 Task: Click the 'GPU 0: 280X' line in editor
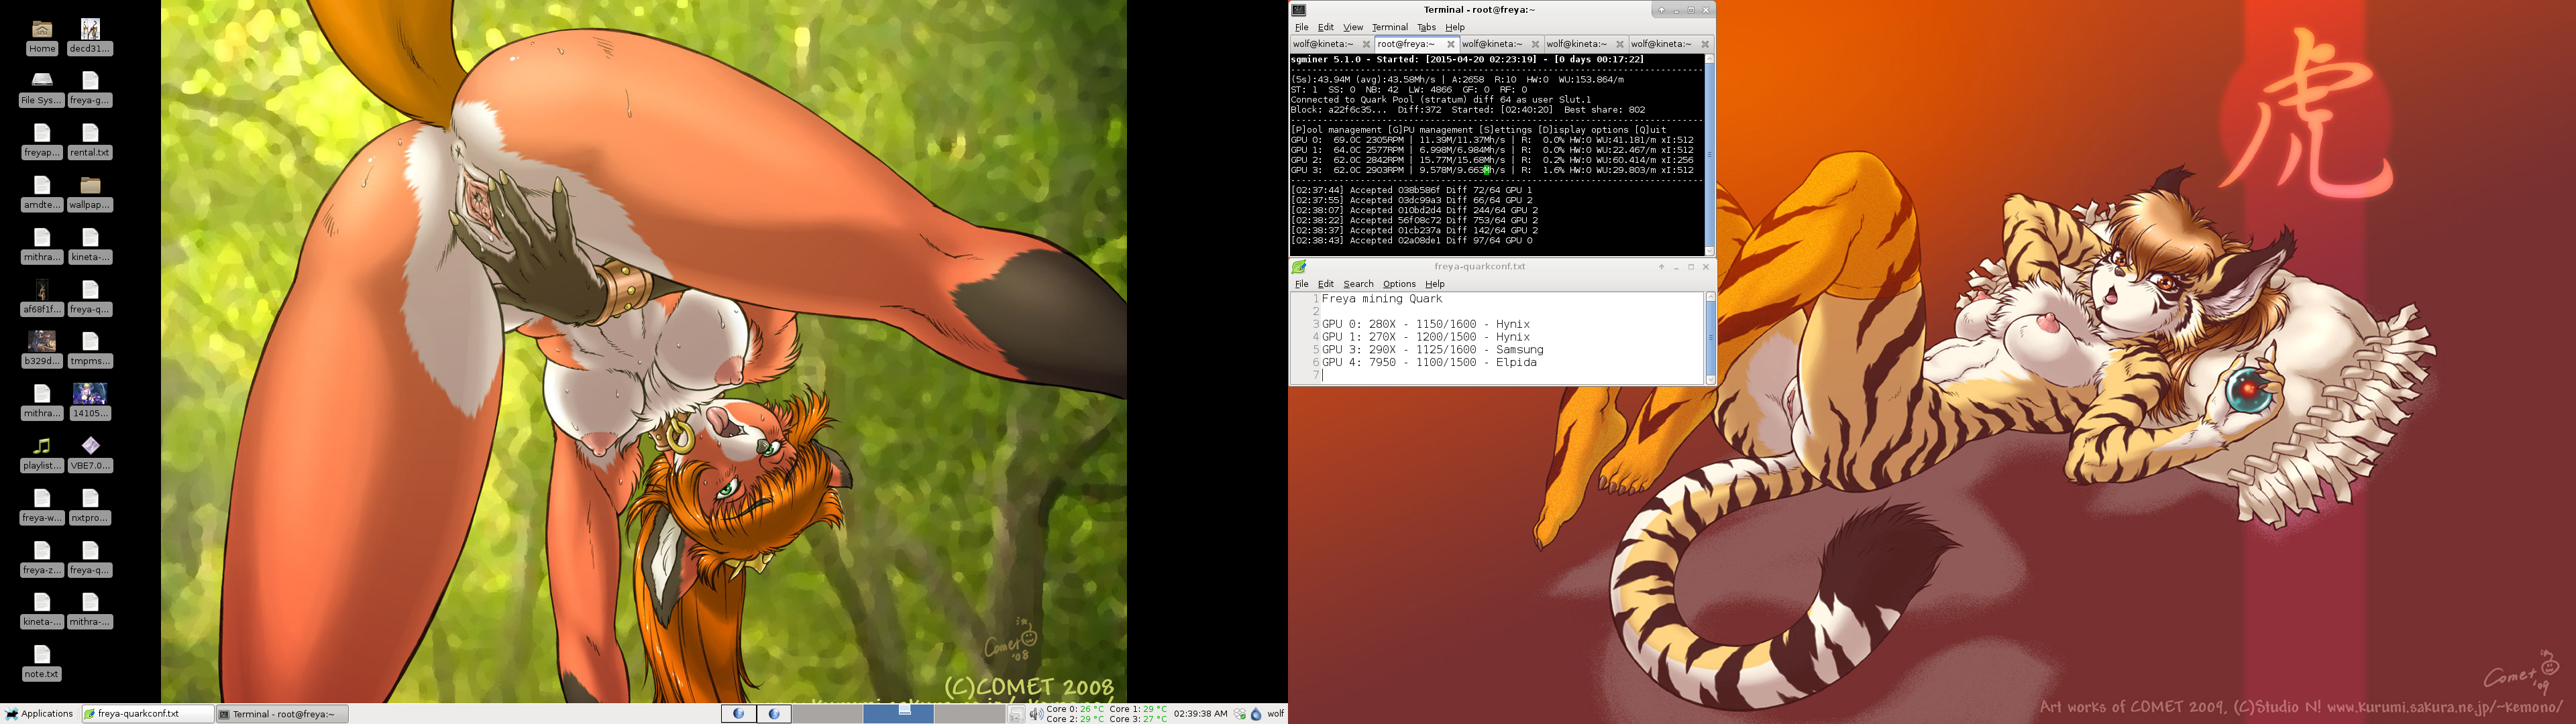coord(1425,324)
